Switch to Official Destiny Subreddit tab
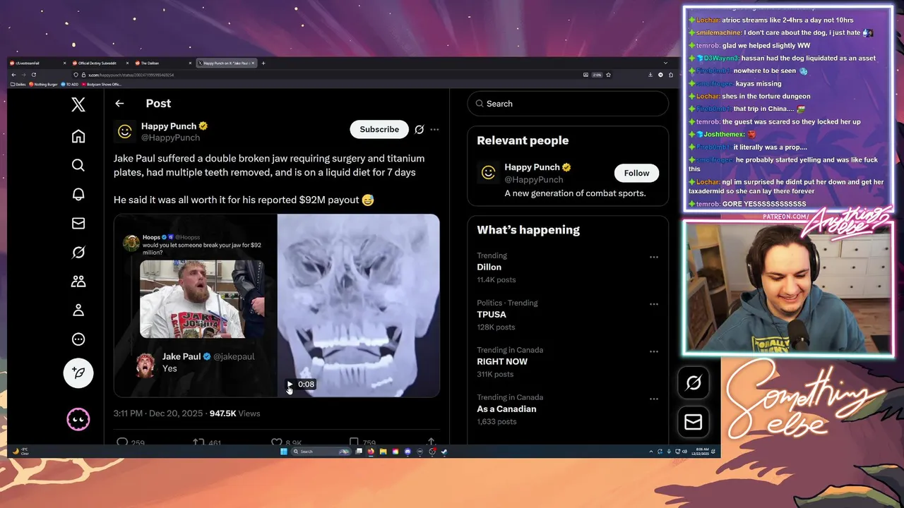This screenshot has width=904, height=508. [100, 63]
